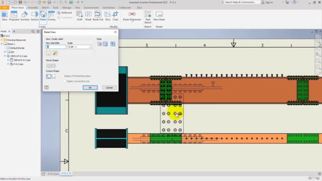Click the Home icon in quick access toolbar

coord(39,2)
